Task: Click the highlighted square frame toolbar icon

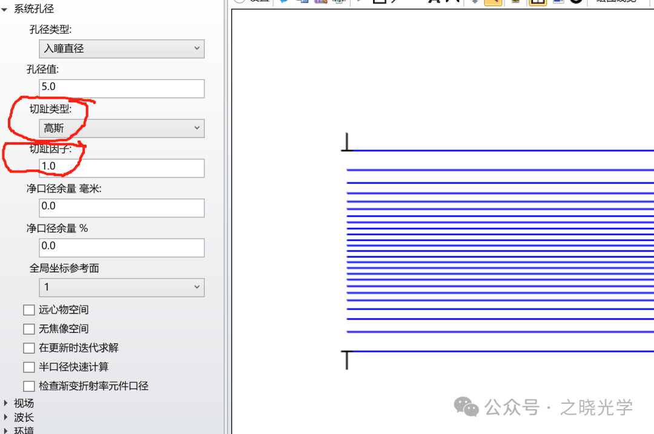Action: tap(537, 2)
